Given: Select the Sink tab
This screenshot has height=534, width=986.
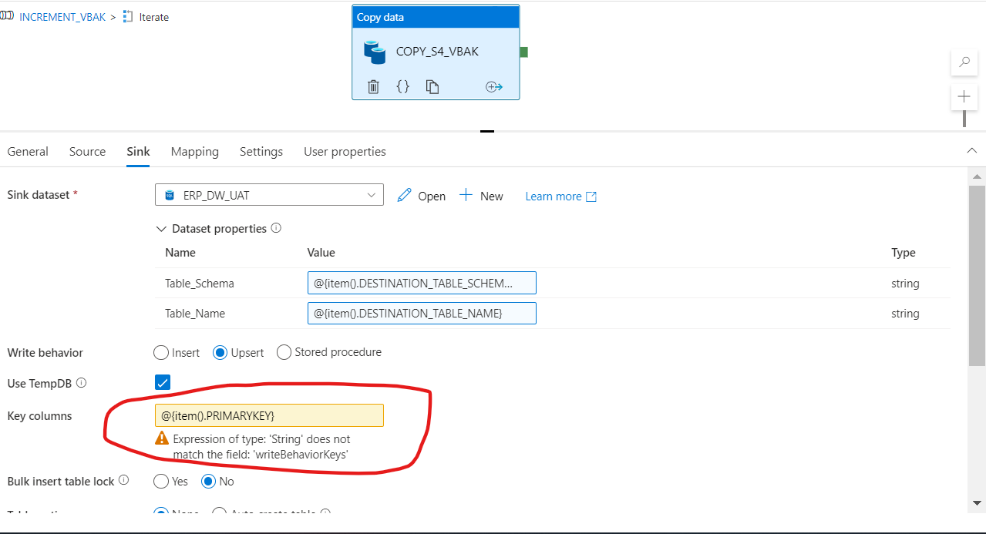Looking at the screenshot, I should click(138, 152).
